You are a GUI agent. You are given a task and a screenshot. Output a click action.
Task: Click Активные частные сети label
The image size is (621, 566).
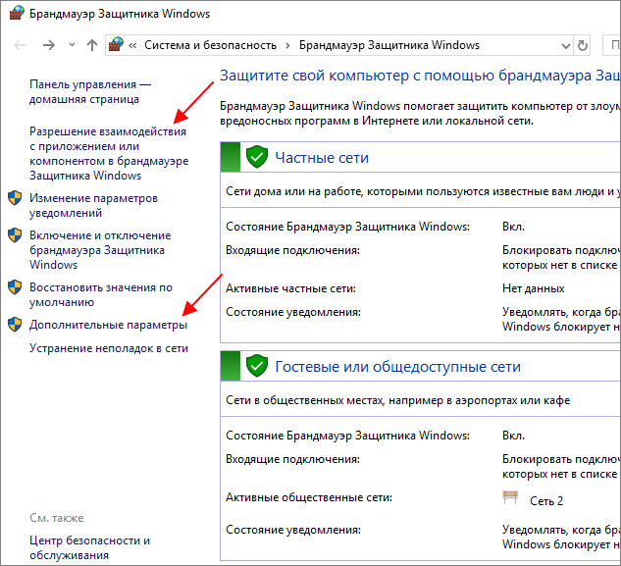(290, 288)
